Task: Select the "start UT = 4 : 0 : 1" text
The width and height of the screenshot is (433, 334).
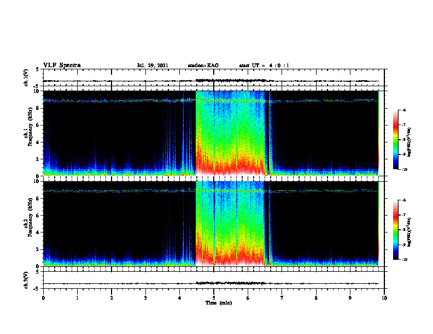Action: coord(264,65)
